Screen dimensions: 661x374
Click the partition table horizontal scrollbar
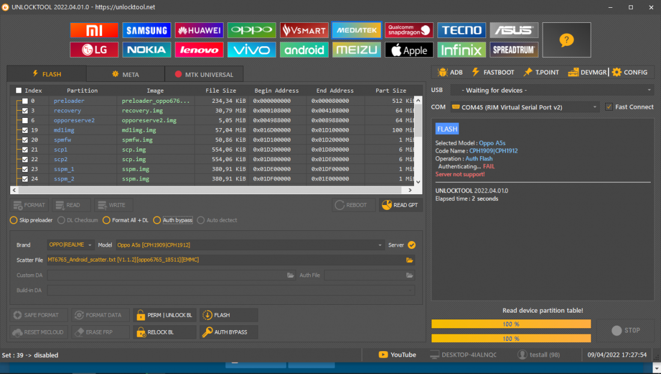[x=212, y=190]
